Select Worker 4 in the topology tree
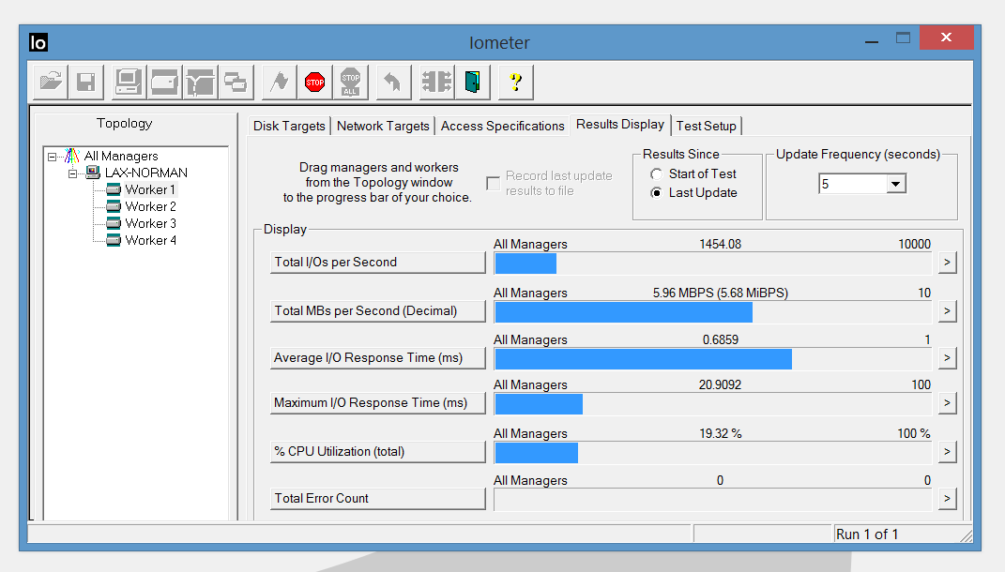 click(150, 240)
